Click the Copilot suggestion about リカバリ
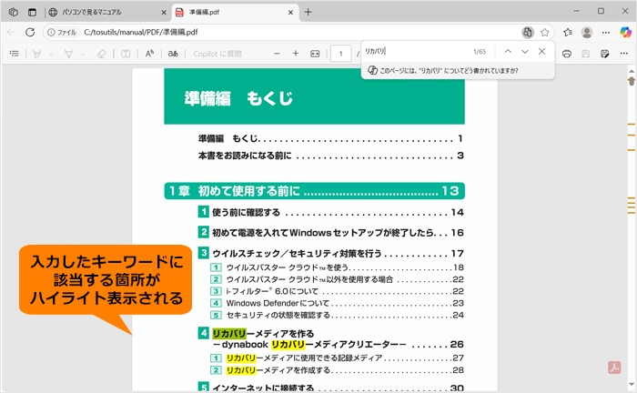The width and height of the screenshot is (637, 393). pos(458,71)
